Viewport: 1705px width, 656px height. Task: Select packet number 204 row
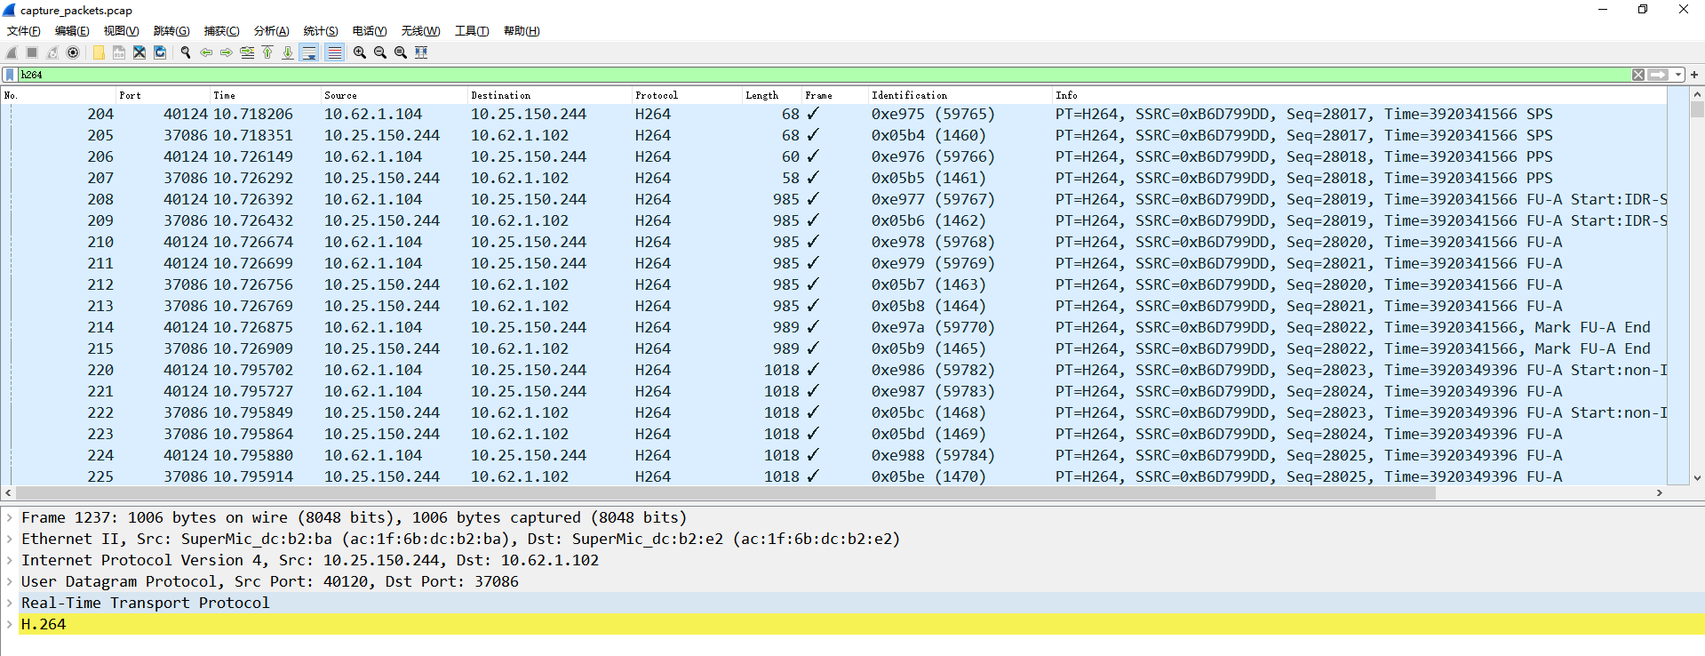tap(835, 114)
